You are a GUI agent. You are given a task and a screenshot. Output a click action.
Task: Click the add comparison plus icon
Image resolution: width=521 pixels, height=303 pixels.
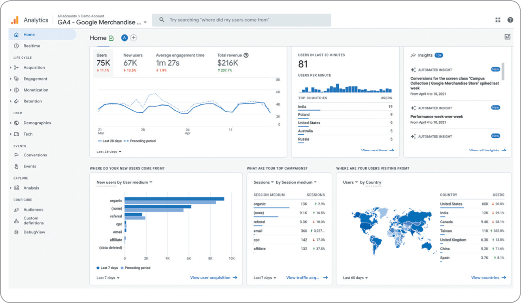(x=134, y=38)
